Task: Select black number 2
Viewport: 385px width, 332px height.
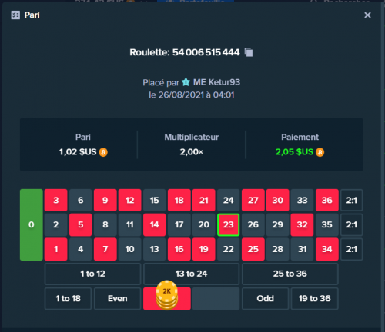Action: coord(56,224)
